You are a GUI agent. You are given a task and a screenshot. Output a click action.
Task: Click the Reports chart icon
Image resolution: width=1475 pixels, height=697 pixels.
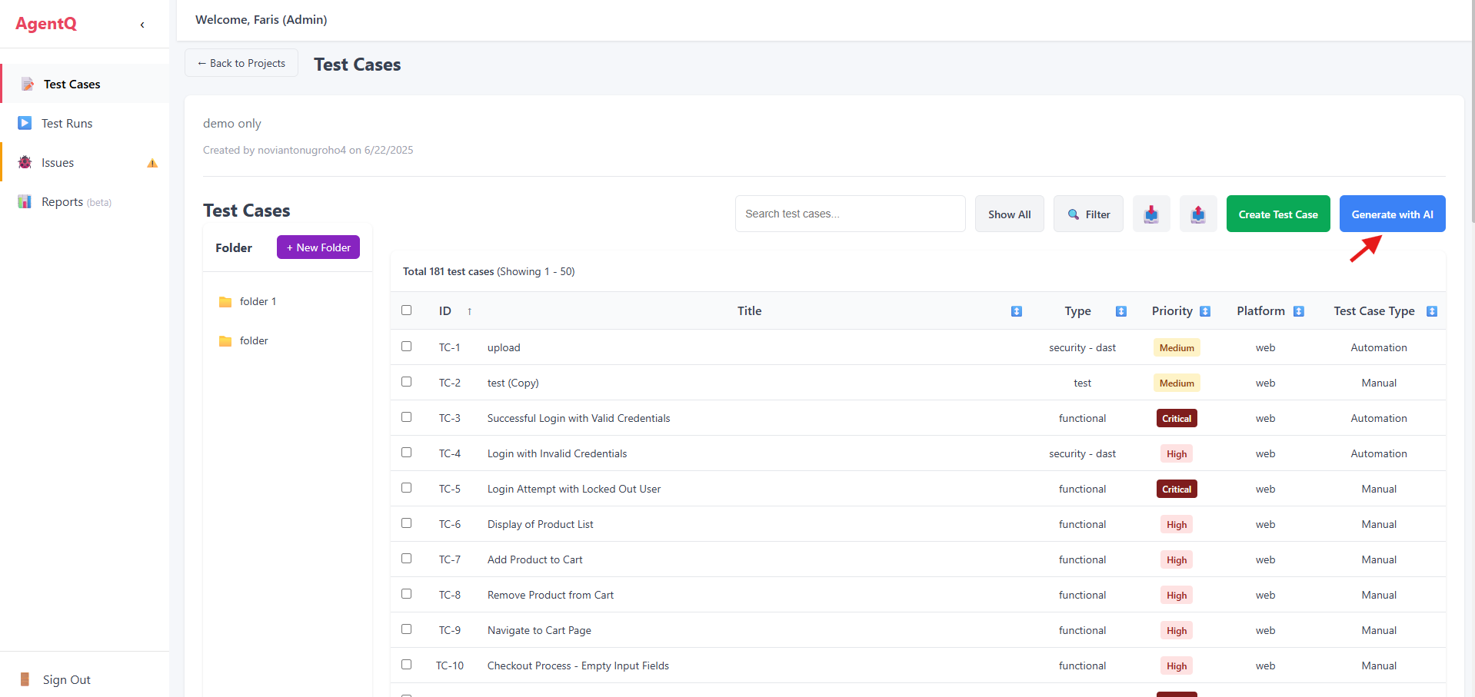(x=23, y=201)
